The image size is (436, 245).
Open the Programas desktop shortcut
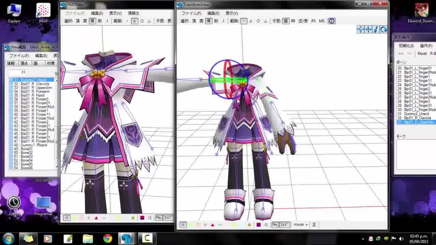[x=43, y=207]
